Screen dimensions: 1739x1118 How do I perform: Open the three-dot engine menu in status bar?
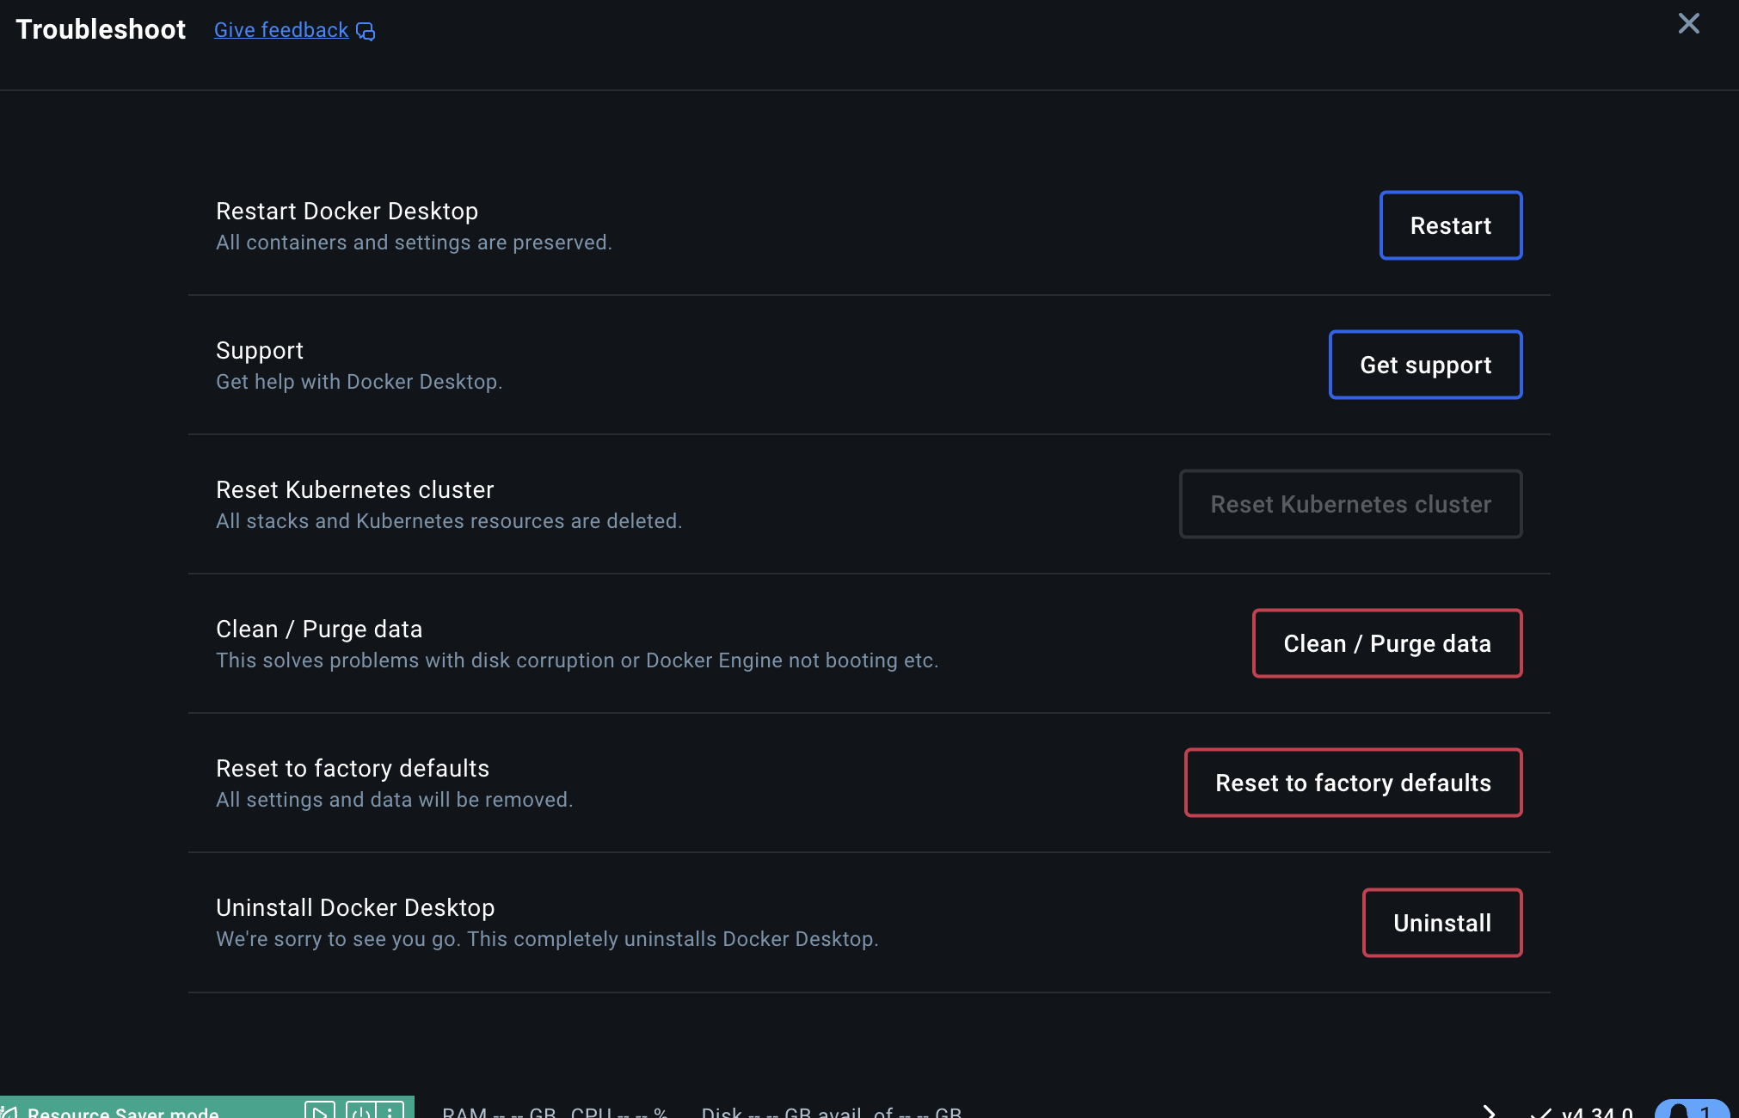390,1111
